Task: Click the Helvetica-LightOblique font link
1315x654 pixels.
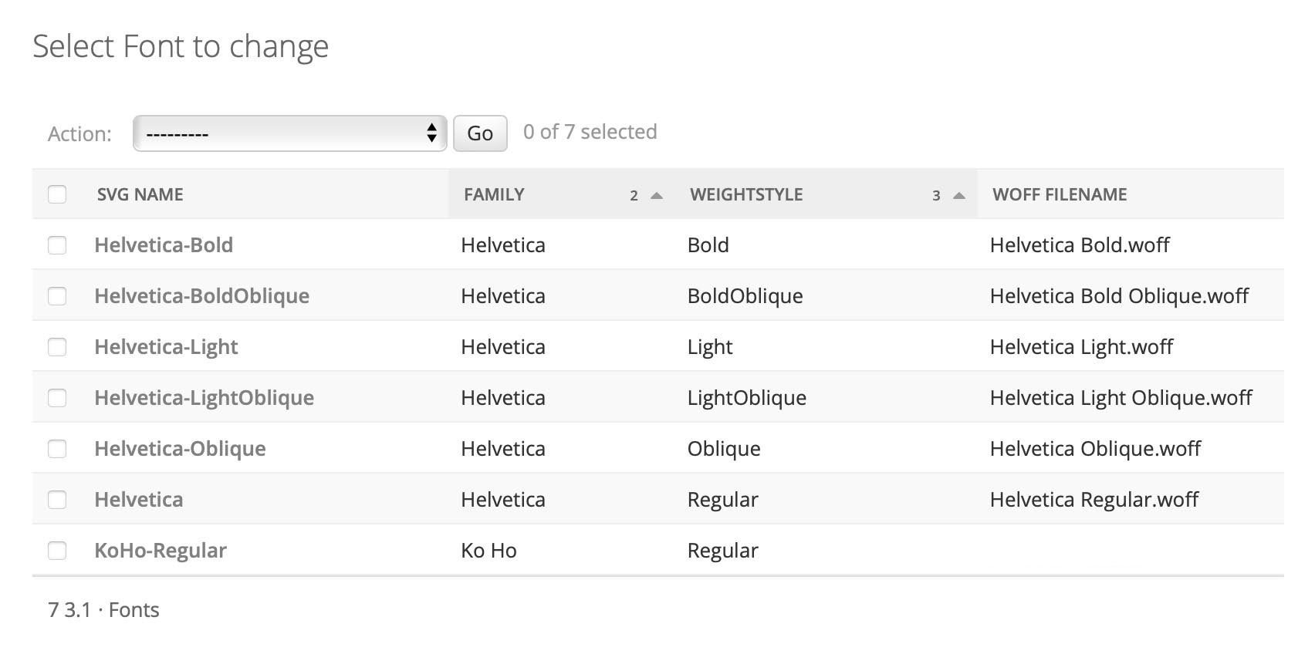Action: (x=204, y=398)
